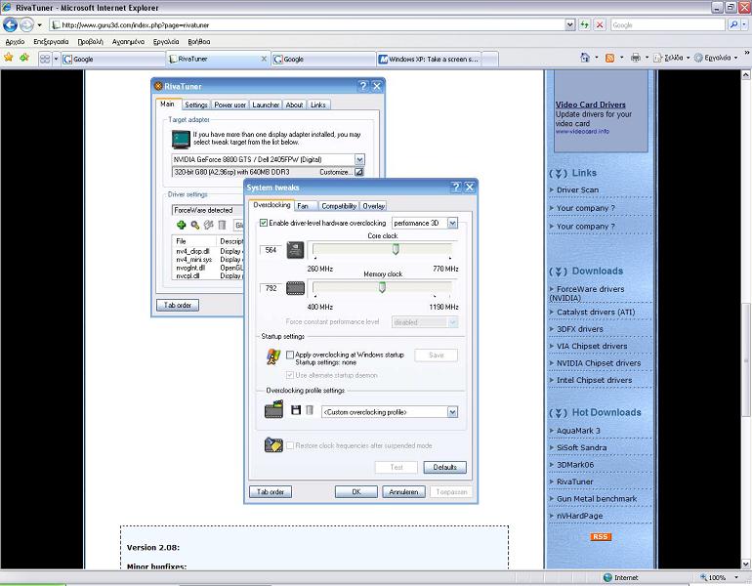Click the browser Forward arrow button
Screen dimensions: 752x586
click(27, 24)
